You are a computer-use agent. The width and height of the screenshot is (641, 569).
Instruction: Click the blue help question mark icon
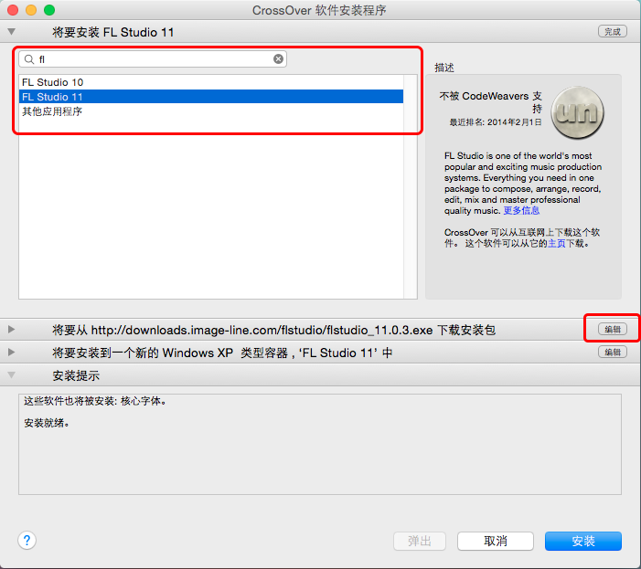(x=27, y=541)
